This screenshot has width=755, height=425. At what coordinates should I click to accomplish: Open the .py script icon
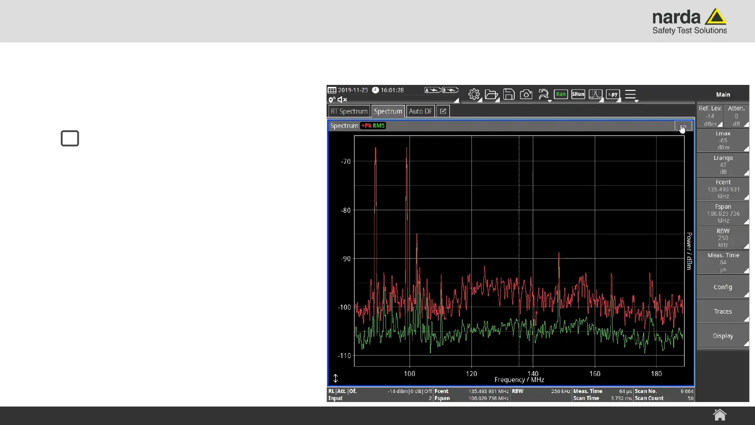coord(613,94)
